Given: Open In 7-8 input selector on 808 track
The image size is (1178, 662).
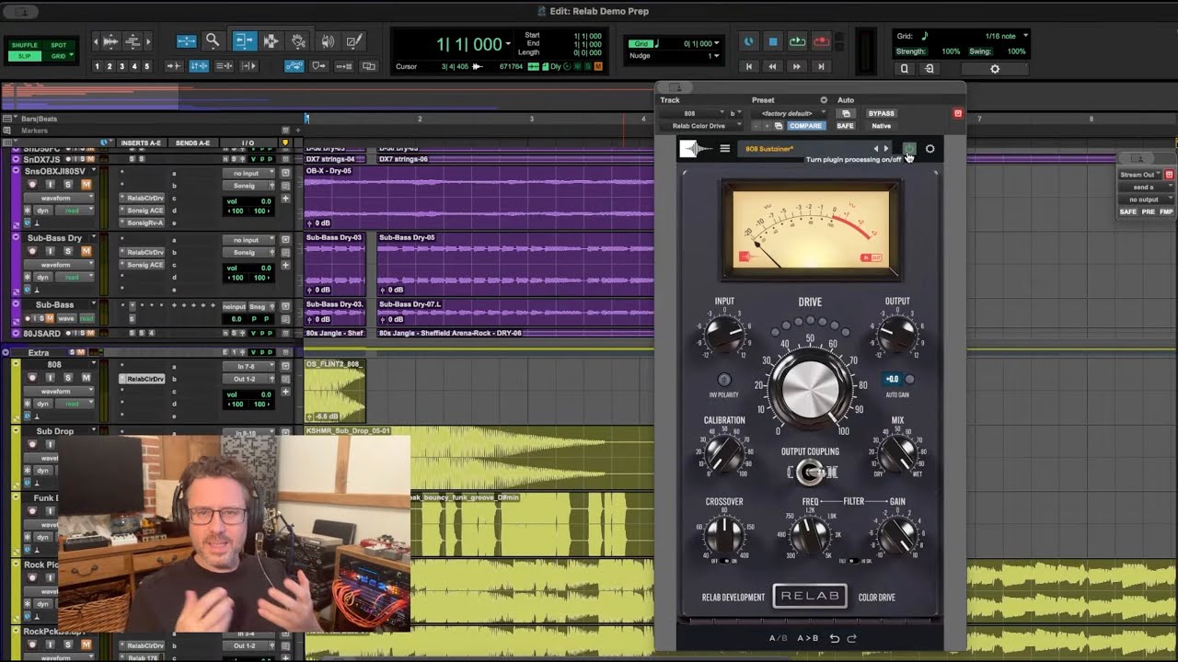Looking at the screenshot, I should [x=248, y=366].
